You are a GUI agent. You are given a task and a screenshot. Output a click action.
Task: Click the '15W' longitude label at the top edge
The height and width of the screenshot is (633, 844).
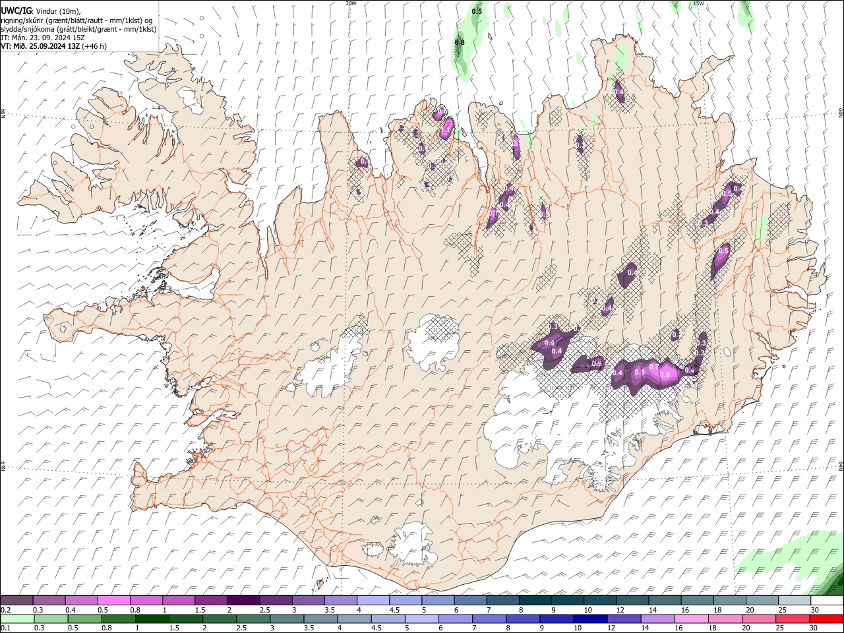[698, 3]
